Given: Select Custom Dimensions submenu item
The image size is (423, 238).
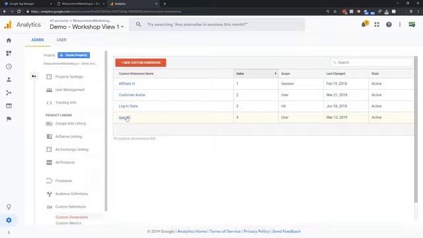Looking at the screenshot, I should coord(72,217).
